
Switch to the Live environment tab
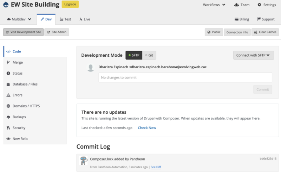85,19
